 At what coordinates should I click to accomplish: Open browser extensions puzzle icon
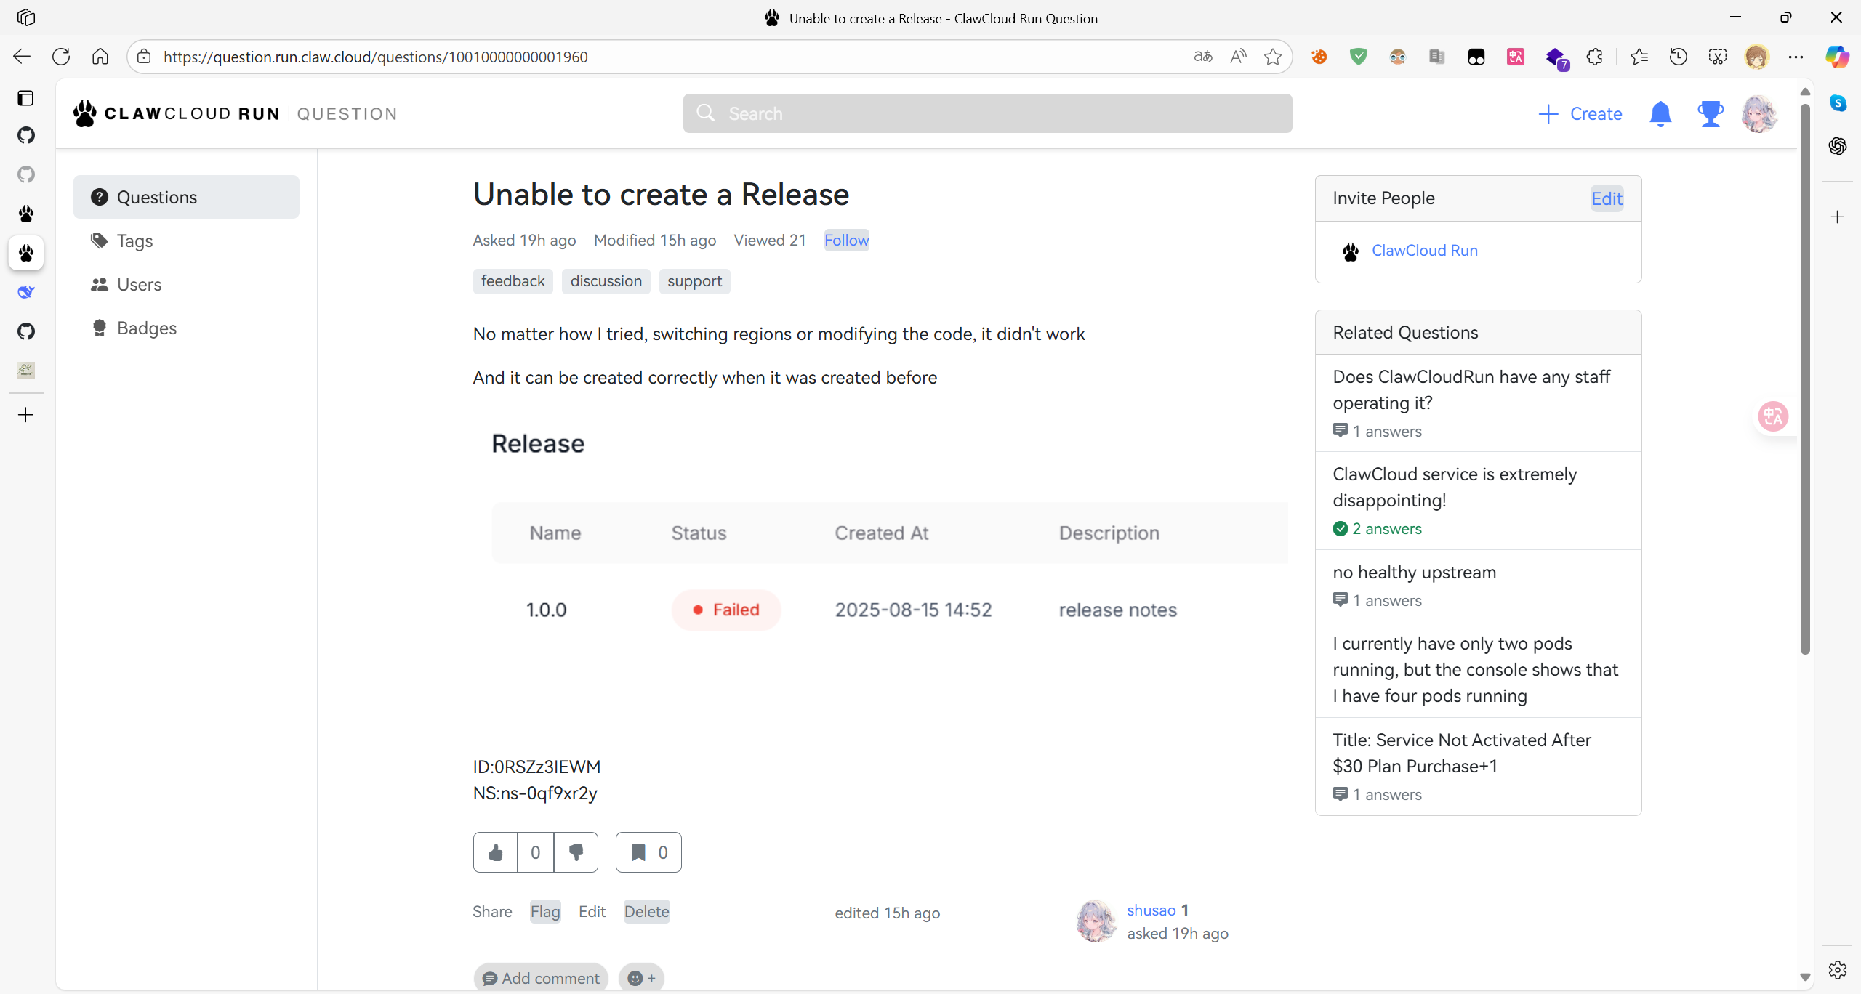point(1594,57)
